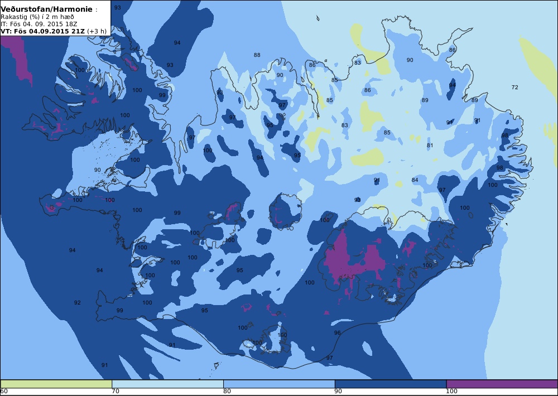Click the yellow-green 60–70 legend swatch
This screenshot has height=396, width=558.
pyautogui.click(x=56, y=384)
